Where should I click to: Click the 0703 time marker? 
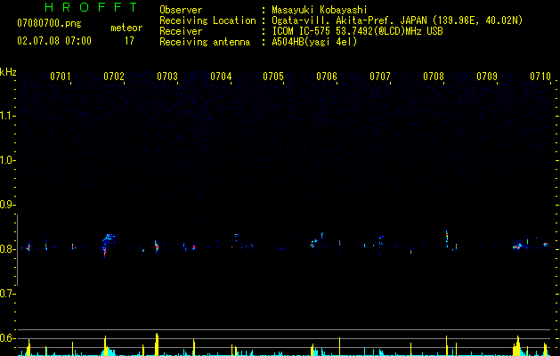pos(167,77)
